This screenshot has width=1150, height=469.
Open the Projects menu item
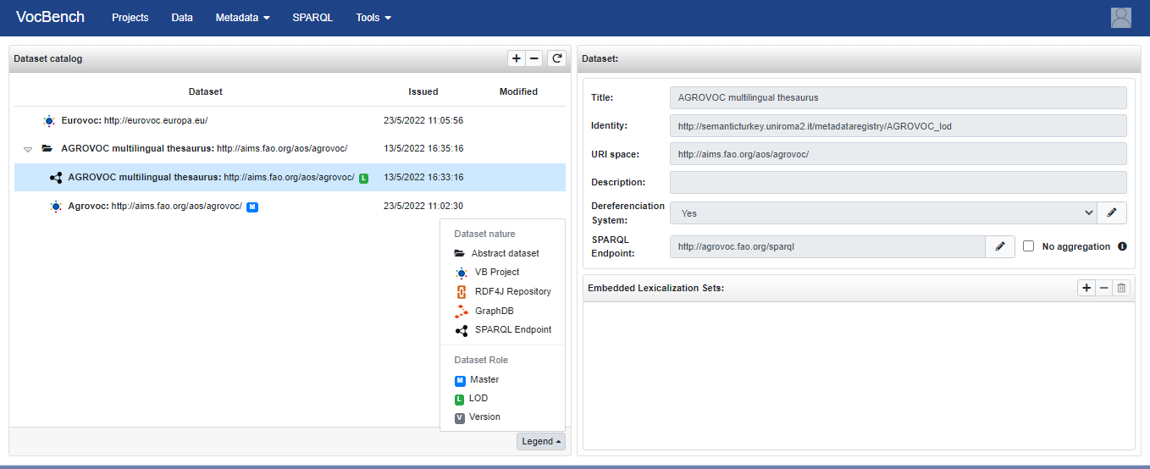[x=130, y=17]
